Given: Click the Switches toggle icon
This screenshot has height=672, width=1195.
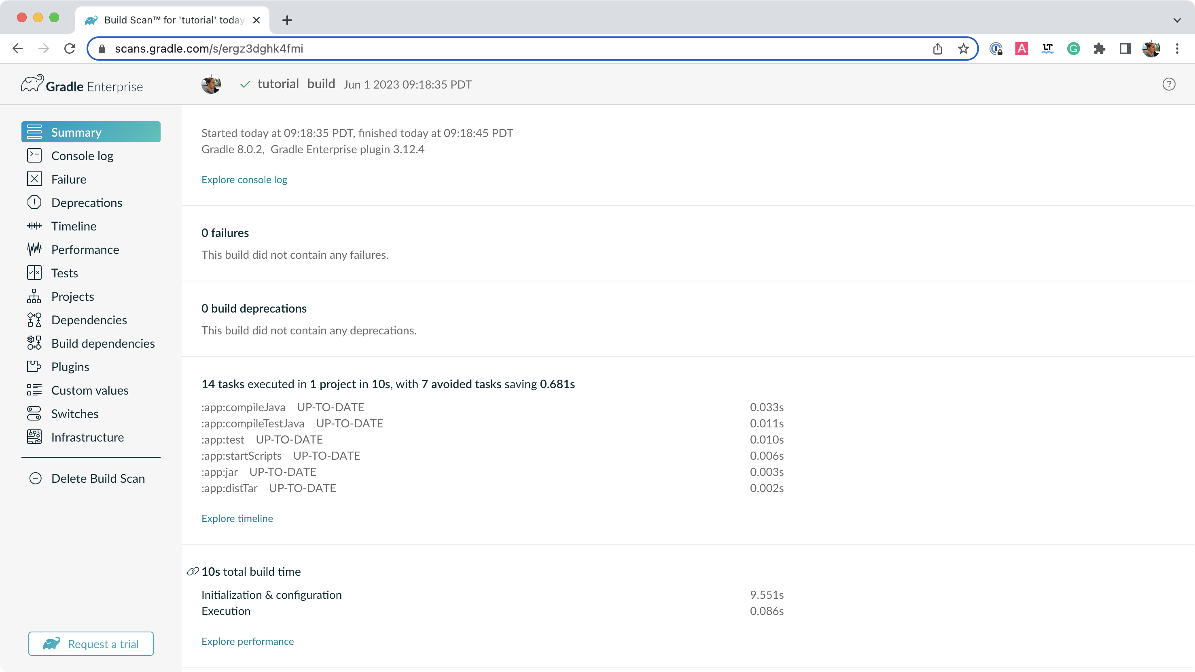Looking at the screenshot, I should coord(34,414).
